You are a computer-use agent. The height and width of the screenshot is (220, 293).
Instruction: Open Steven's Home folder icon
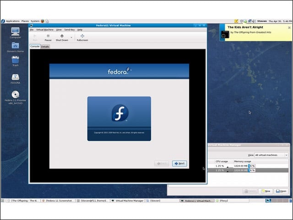[x=15, y=47]
